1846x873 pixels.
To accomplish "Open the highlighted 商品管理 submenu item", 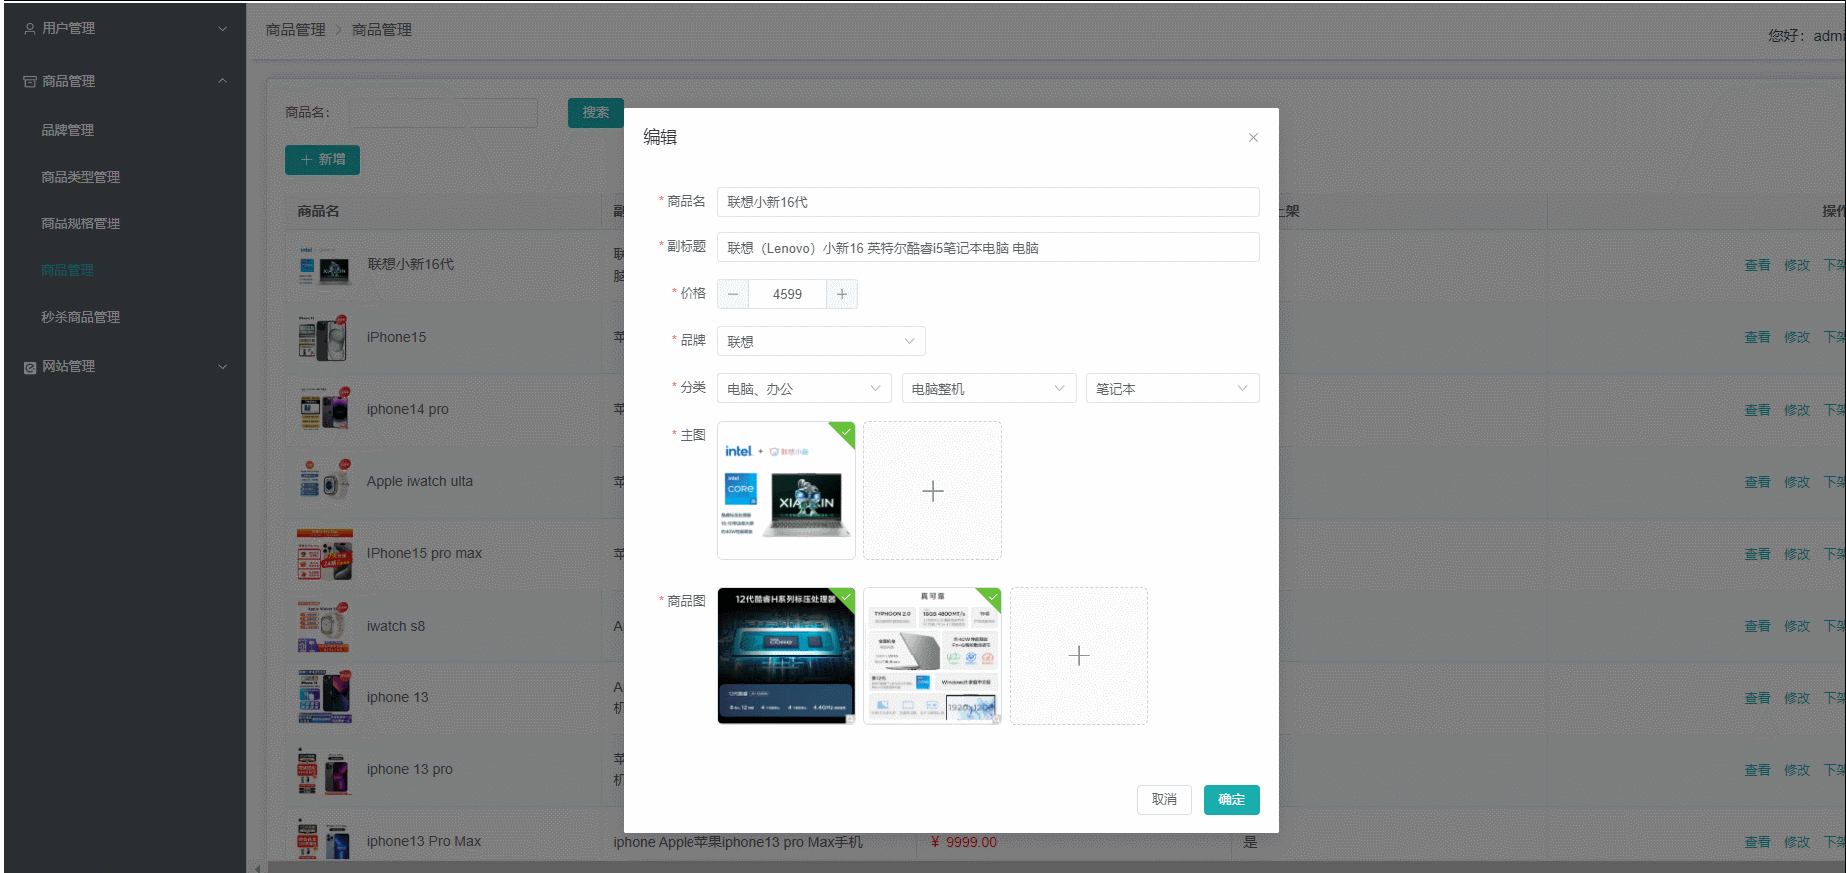I will click(x=68, y=270).
